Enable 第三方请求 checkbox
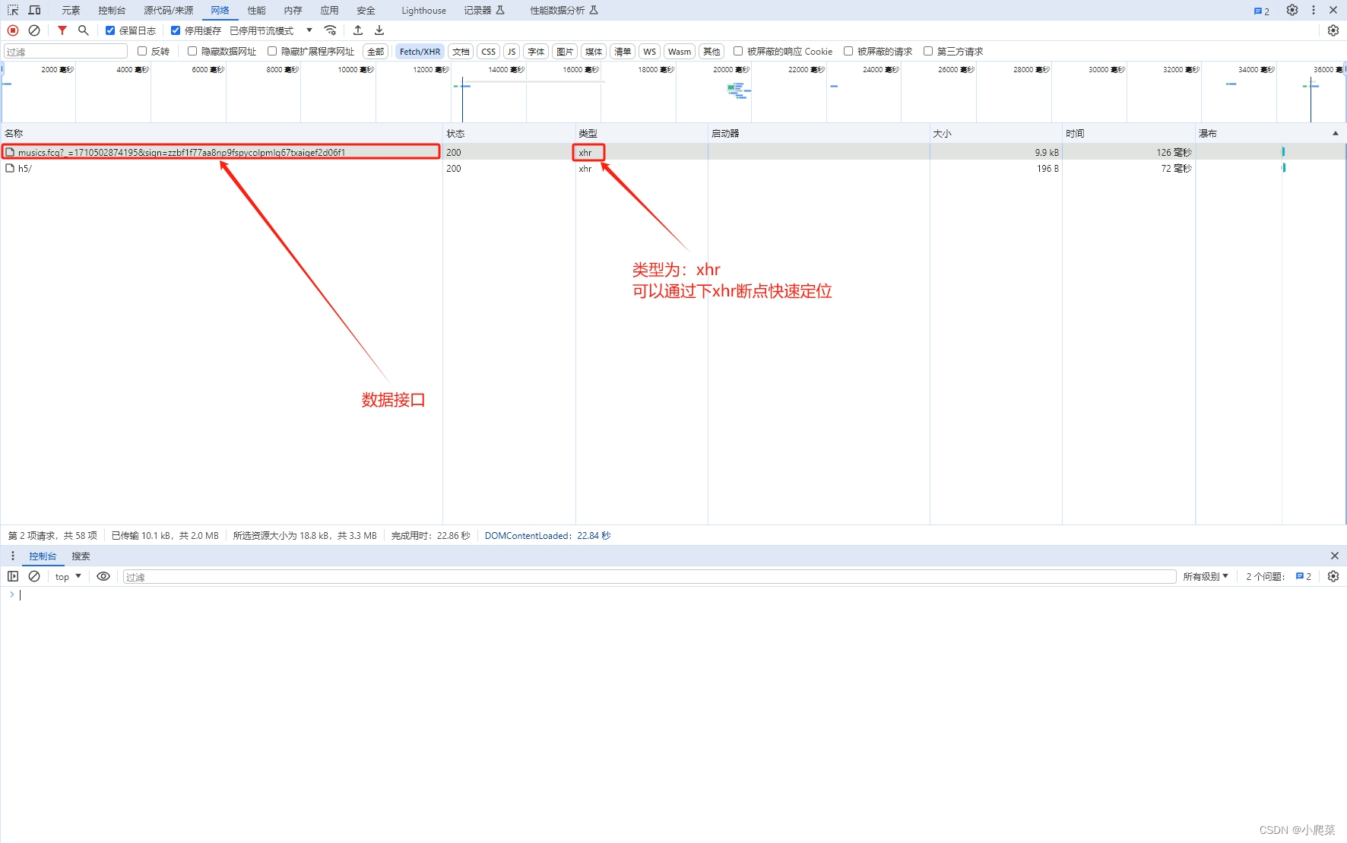Image resolution: width=1347 pixels, height=843 pixels. pos(928,51)
